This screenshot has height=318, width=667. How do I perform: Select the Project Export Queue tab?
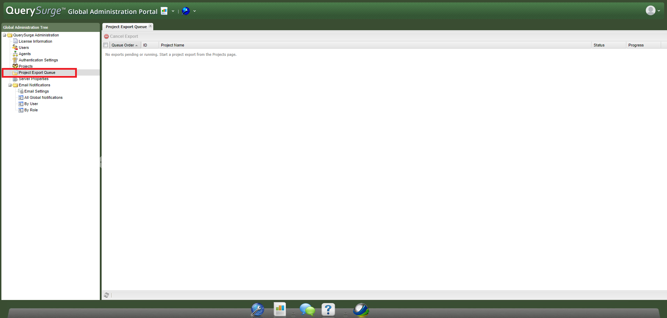[126, 27]
